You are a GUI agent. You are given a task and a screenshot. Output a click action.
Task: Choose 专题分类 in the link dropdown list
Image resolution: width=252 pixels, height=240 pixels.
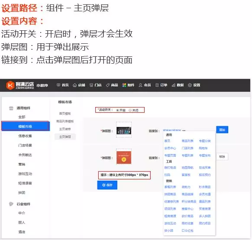tap(205, 141)
